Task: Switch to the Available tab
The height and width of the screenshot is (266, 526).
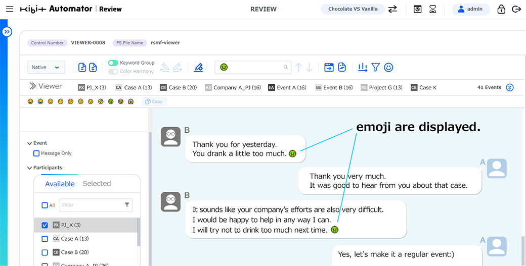Action: coord(60,184)
